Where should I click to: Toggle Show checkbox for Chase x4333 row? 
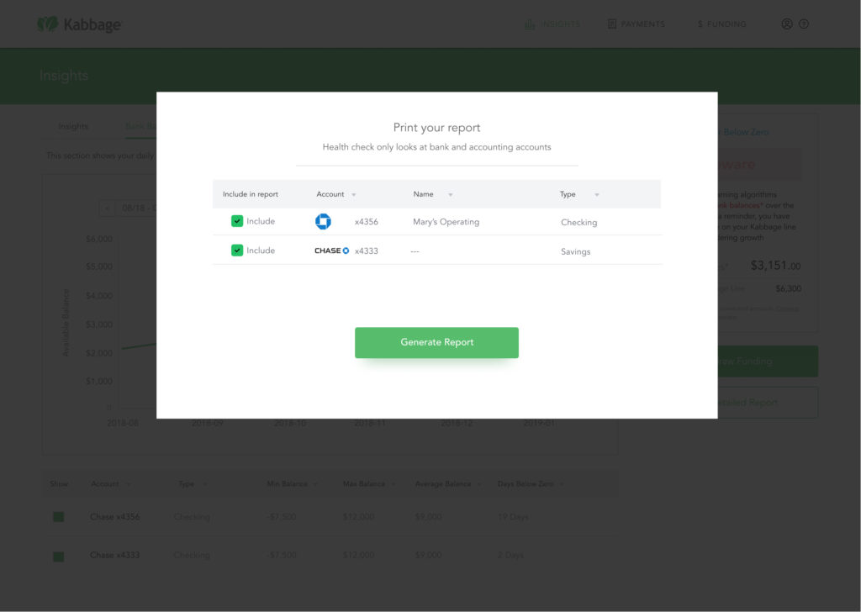coord(59,557)
